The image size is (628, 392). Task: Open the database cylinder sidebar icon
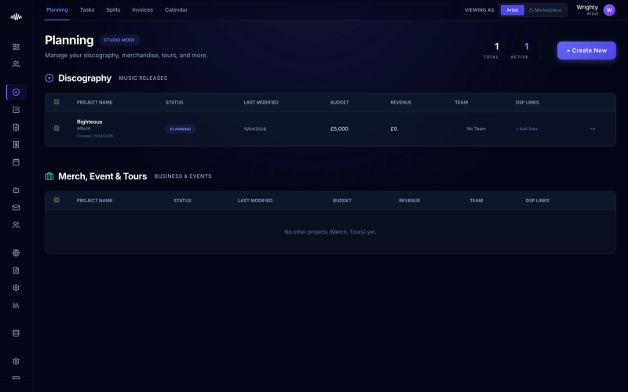(16, 333)
